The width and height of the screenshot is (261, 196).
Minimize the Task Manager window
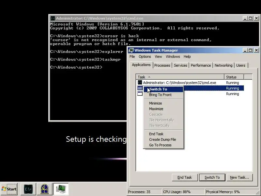click(245, 50)
